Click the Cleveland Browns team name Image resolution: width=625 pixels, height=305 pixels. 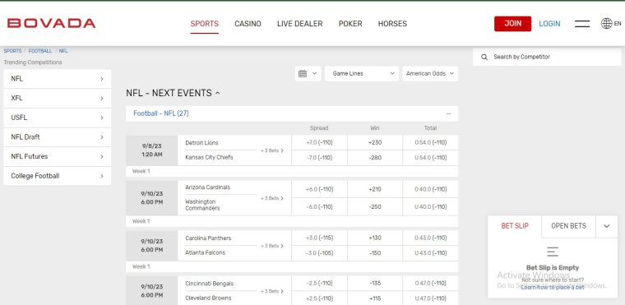point(208,298)
